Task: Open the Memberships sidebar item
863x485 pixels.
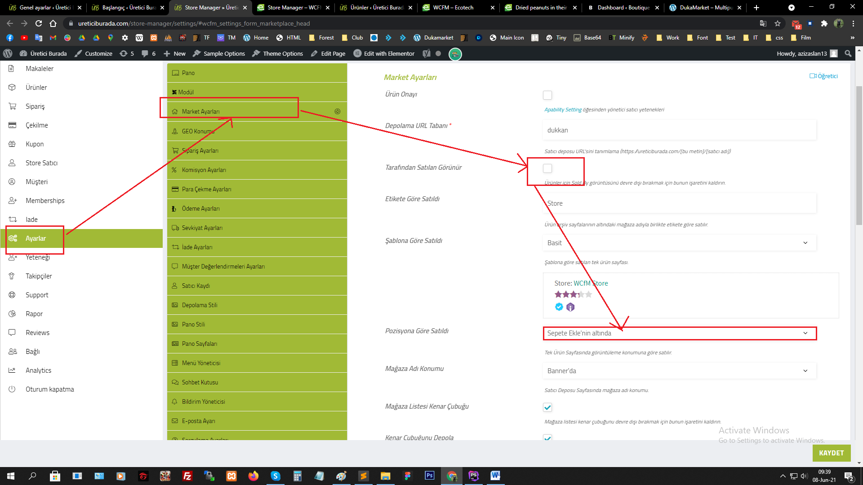Action: tap(45, 201)
